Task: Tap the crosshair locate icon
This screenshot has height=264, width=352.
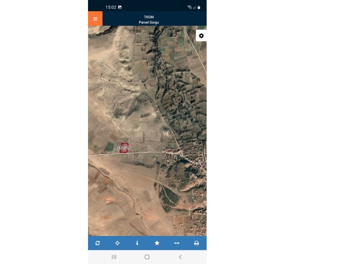Action: click(117, 243)
